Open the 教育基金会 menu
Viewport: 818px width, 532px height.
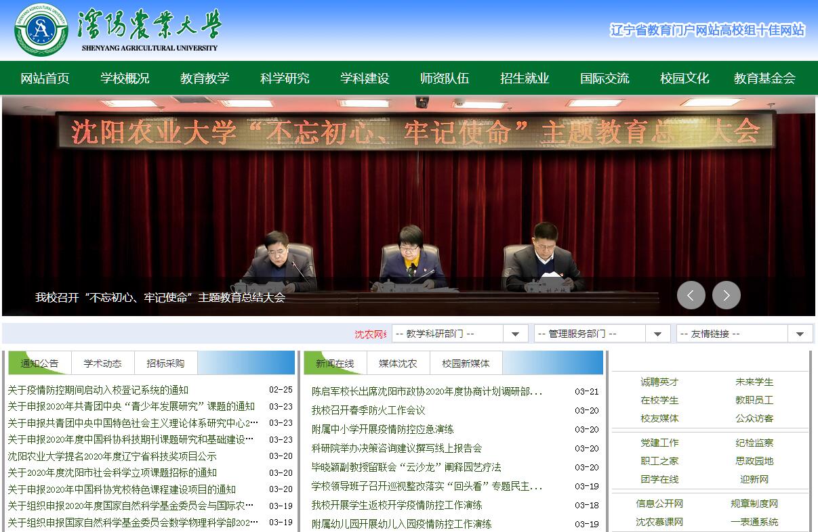coord(764,79)
